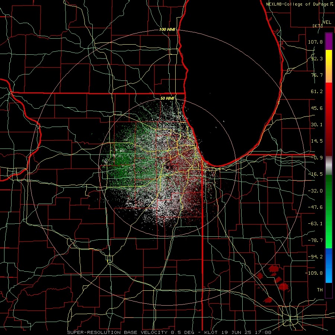Screen dimensions: 335x335
Task: Click the Super-Resolution Base Velocity caption
Action: click(169, 332)
